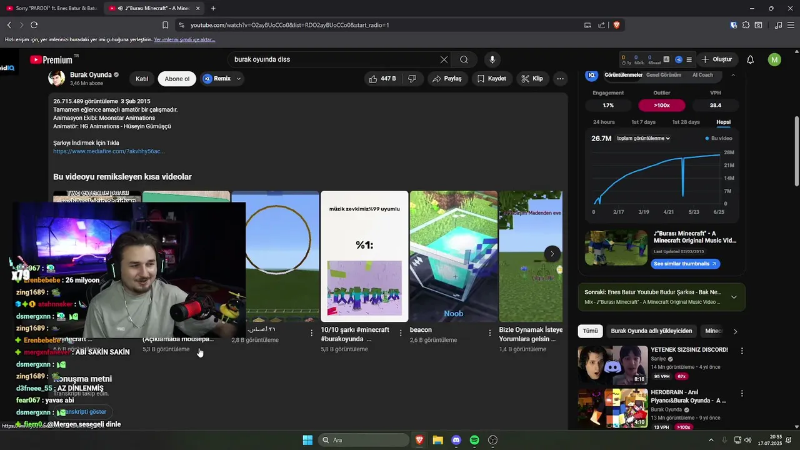The width and height of the screenshot is (800, 450).
Task: Create a clip with the Klip button
Action: coord(532,79)
